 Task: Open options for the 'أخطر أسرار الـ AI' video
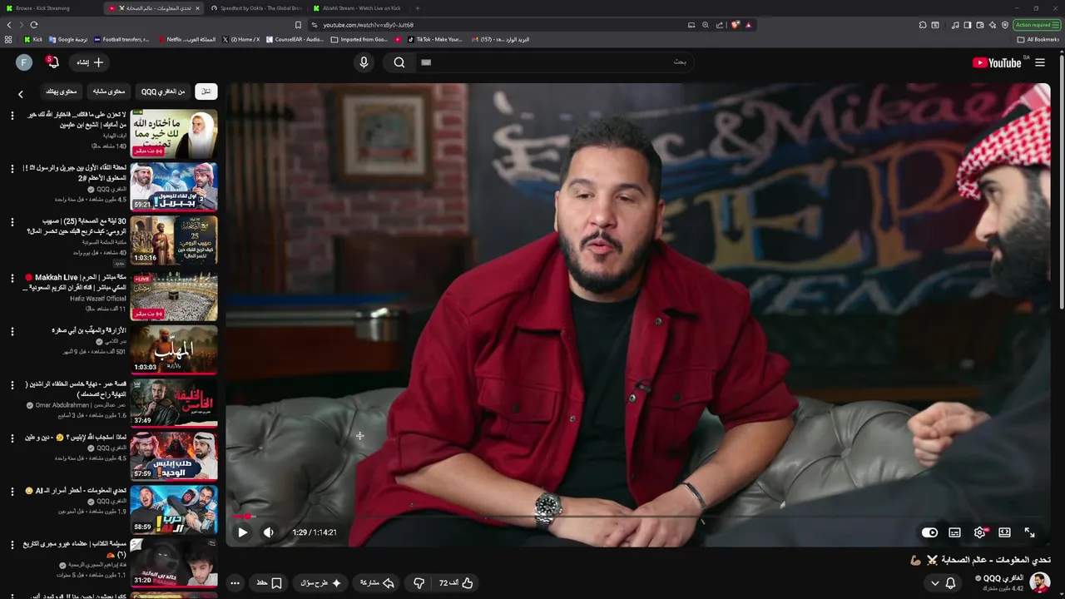tap(12, 491)
